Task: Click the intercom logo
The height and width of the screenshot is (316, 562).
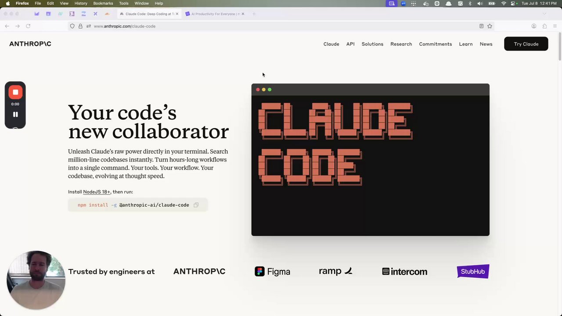Action: [x=404, y=272]
